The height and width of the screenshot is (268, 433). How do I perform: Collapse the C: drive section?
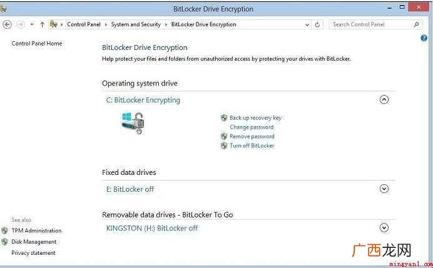[384, 99]
